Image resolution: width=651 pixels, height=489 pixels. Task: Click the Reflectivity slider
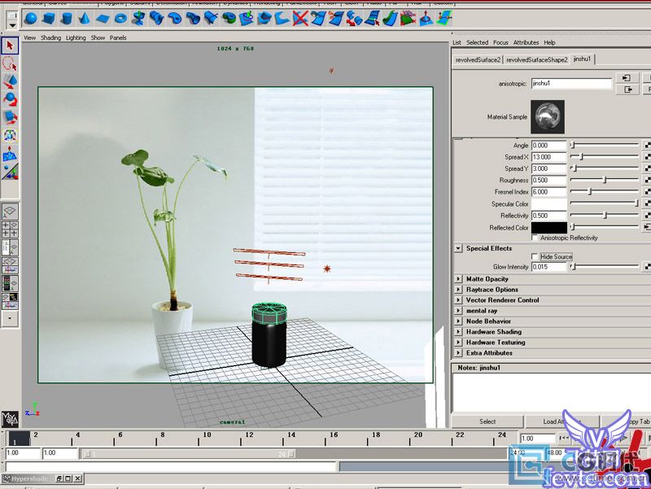click(605, 216)
